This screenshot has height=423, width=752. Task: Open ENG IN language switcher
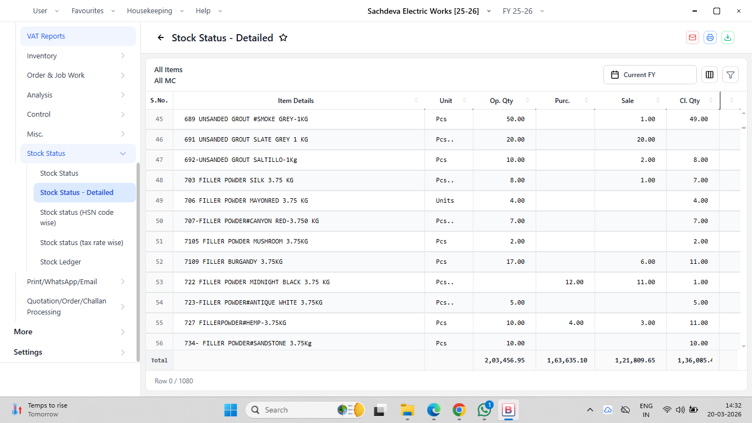point(646,410)
